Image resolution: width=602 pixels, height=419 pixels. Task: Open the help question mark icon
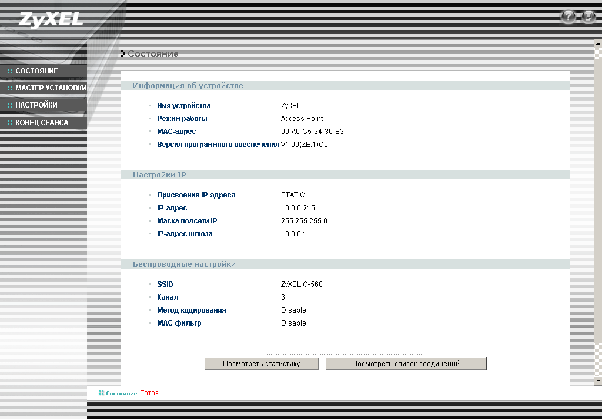pos(568,16)
